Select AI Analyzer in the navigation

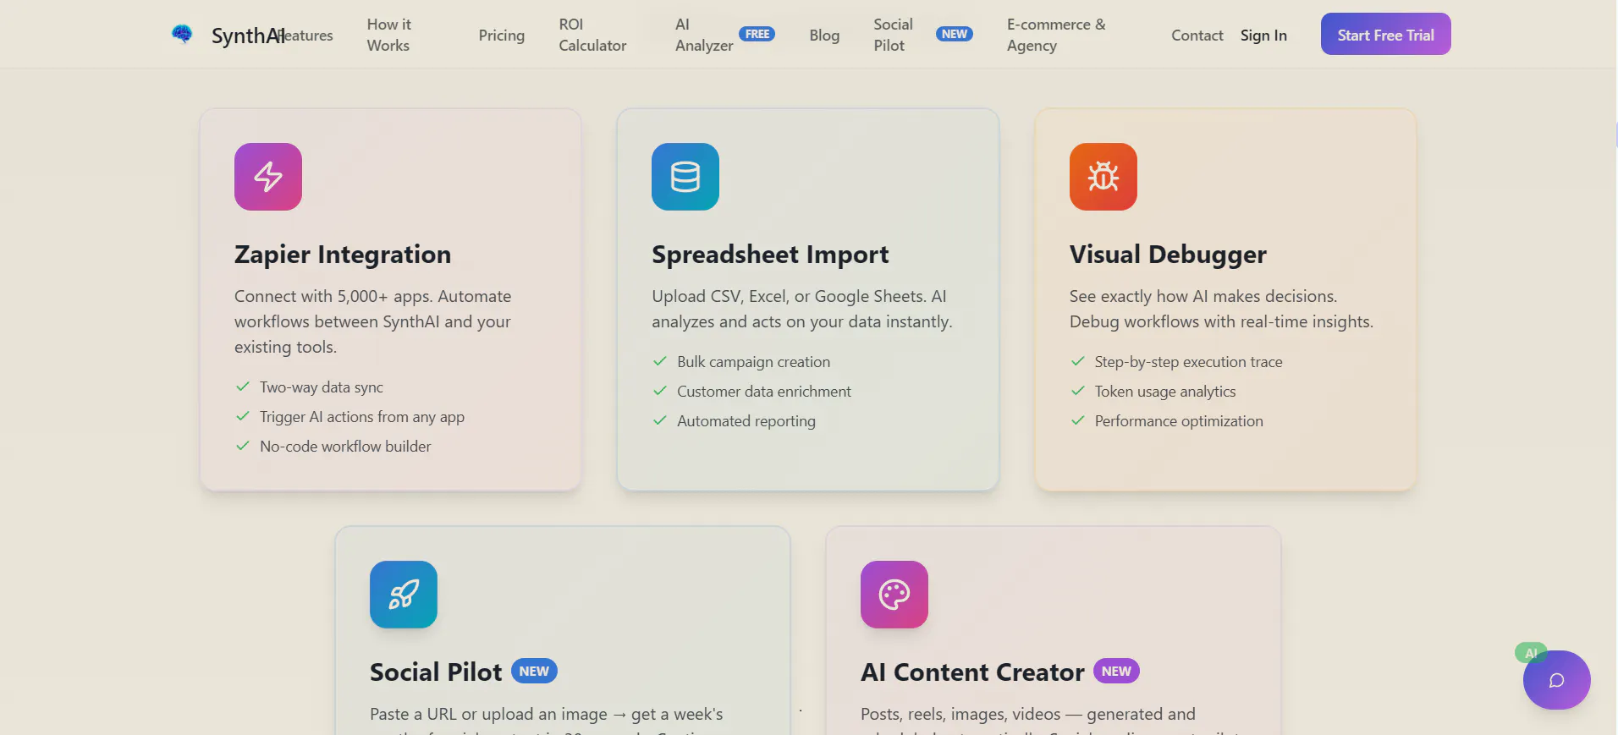click(x=704, y=35)
